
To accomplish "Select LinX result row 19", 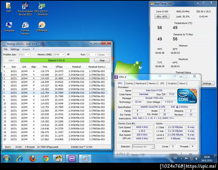I will tap(55, 136).
